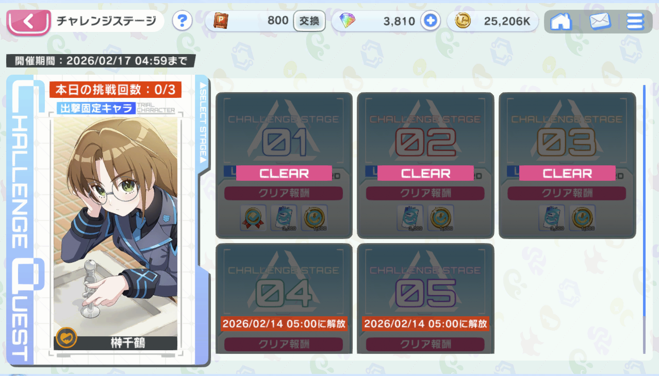Tap the gold coin currency icon in the top bar

(463, 21)
